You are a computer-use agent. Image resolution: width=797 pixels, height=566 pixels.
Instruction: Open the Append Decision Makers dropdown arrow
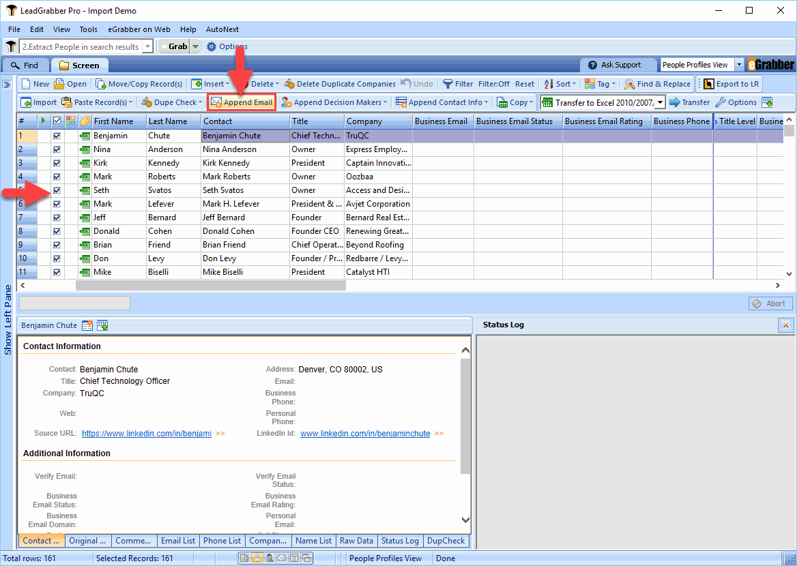point(386,102)
